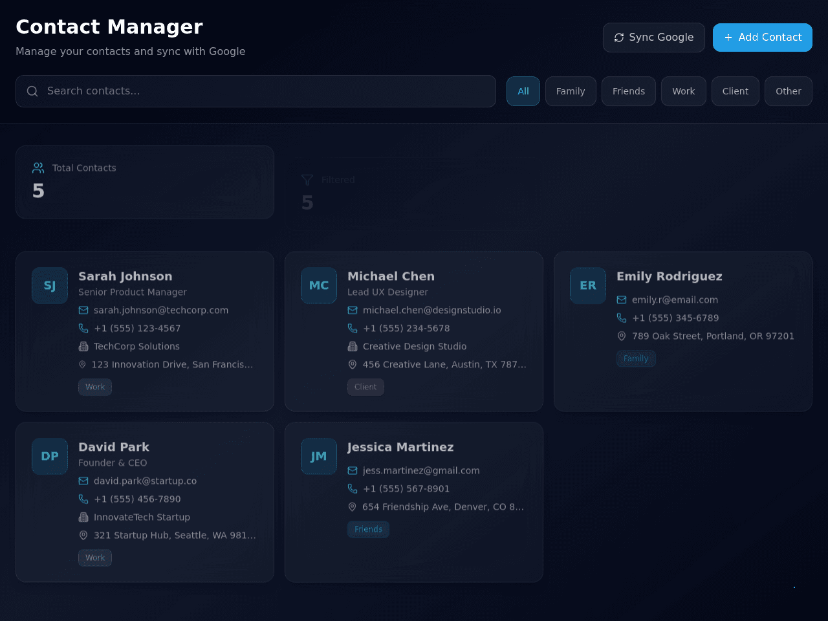Viewport: 828px width, 621px height.
Task: Click phone icon beside +1 (555) 234-5678
Action: click(x=353, y=329)
